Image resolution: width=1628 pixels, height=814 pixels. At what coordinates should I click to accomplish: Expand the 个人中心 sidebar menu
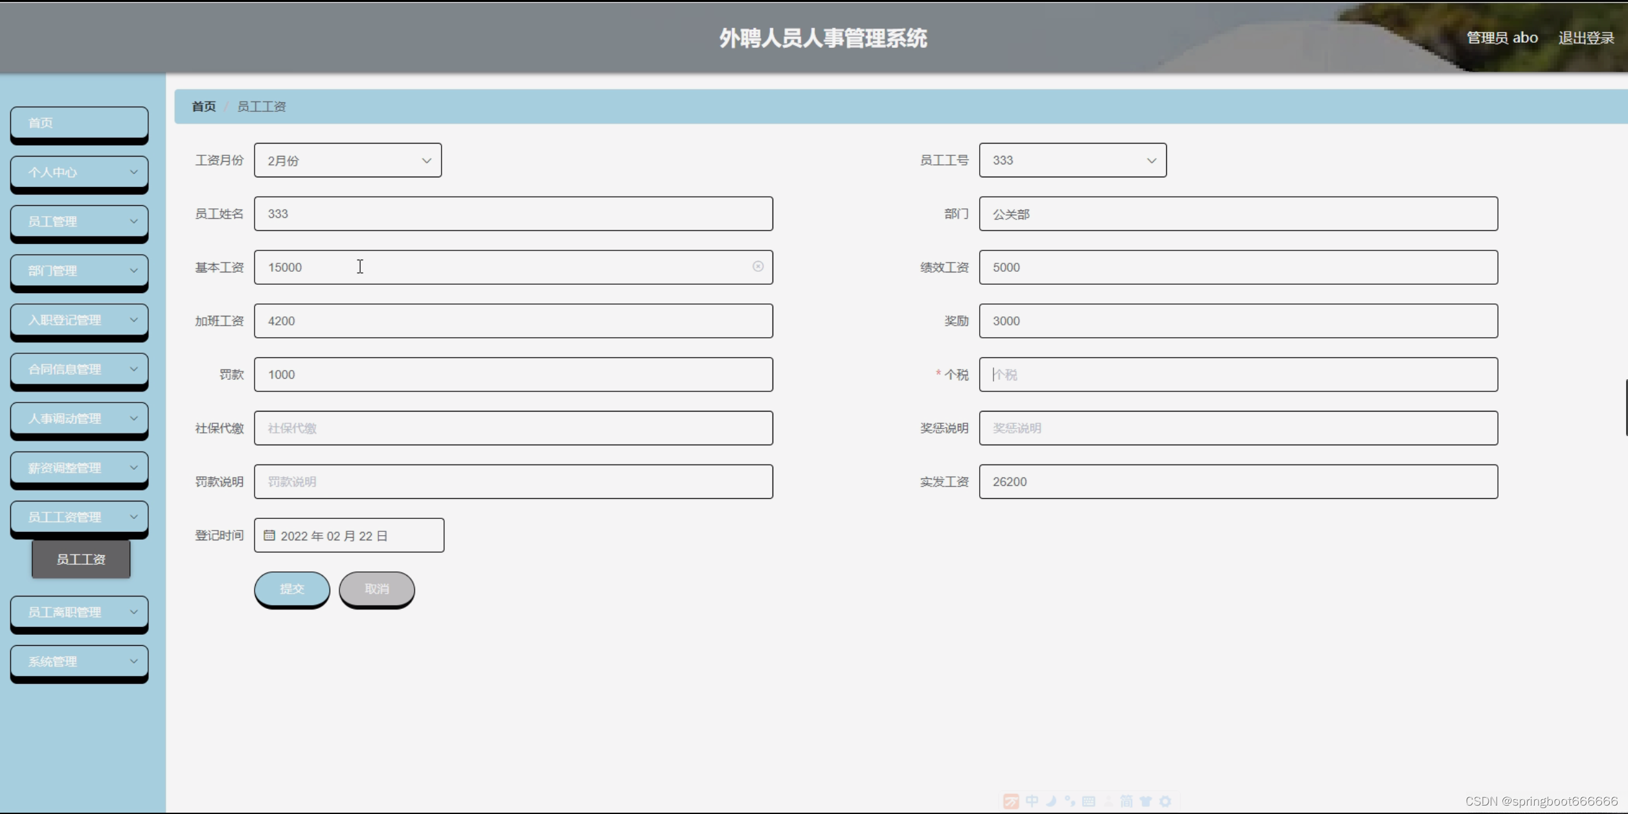[x=79, y=172]
